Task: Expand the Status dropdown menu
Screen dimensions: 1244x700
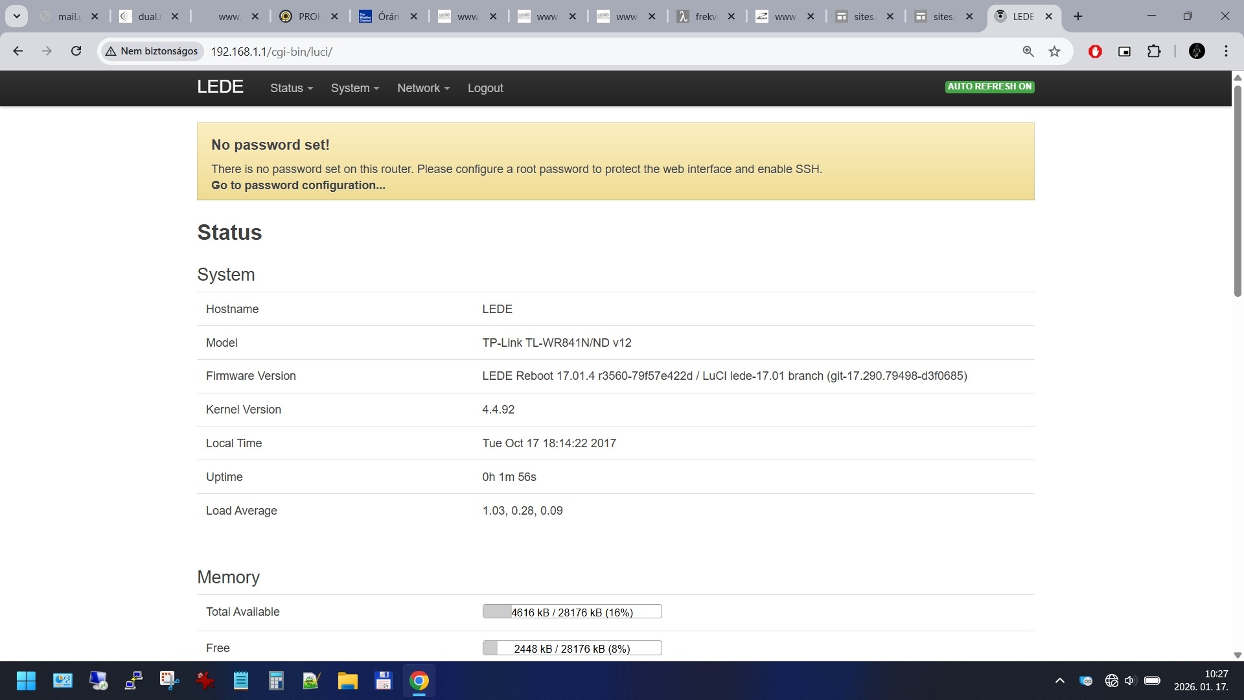Action: 291,88
